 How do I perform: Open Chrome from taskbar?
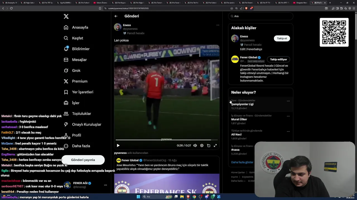pyautogui.click(x=194, y=197)
